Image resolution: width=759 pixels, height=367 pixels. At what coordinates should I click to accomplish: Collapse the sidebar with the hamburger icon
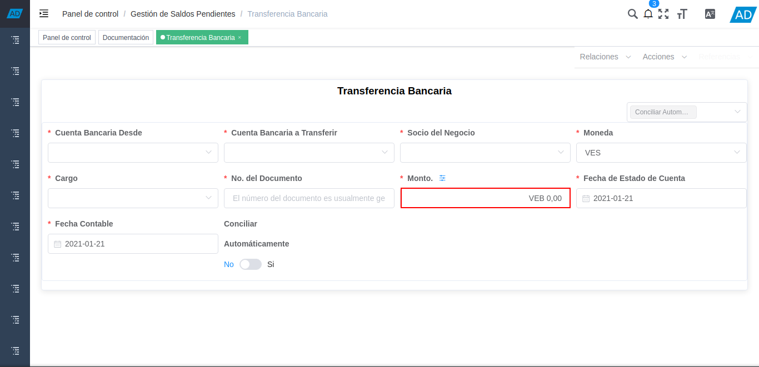(x=44, y=13)
